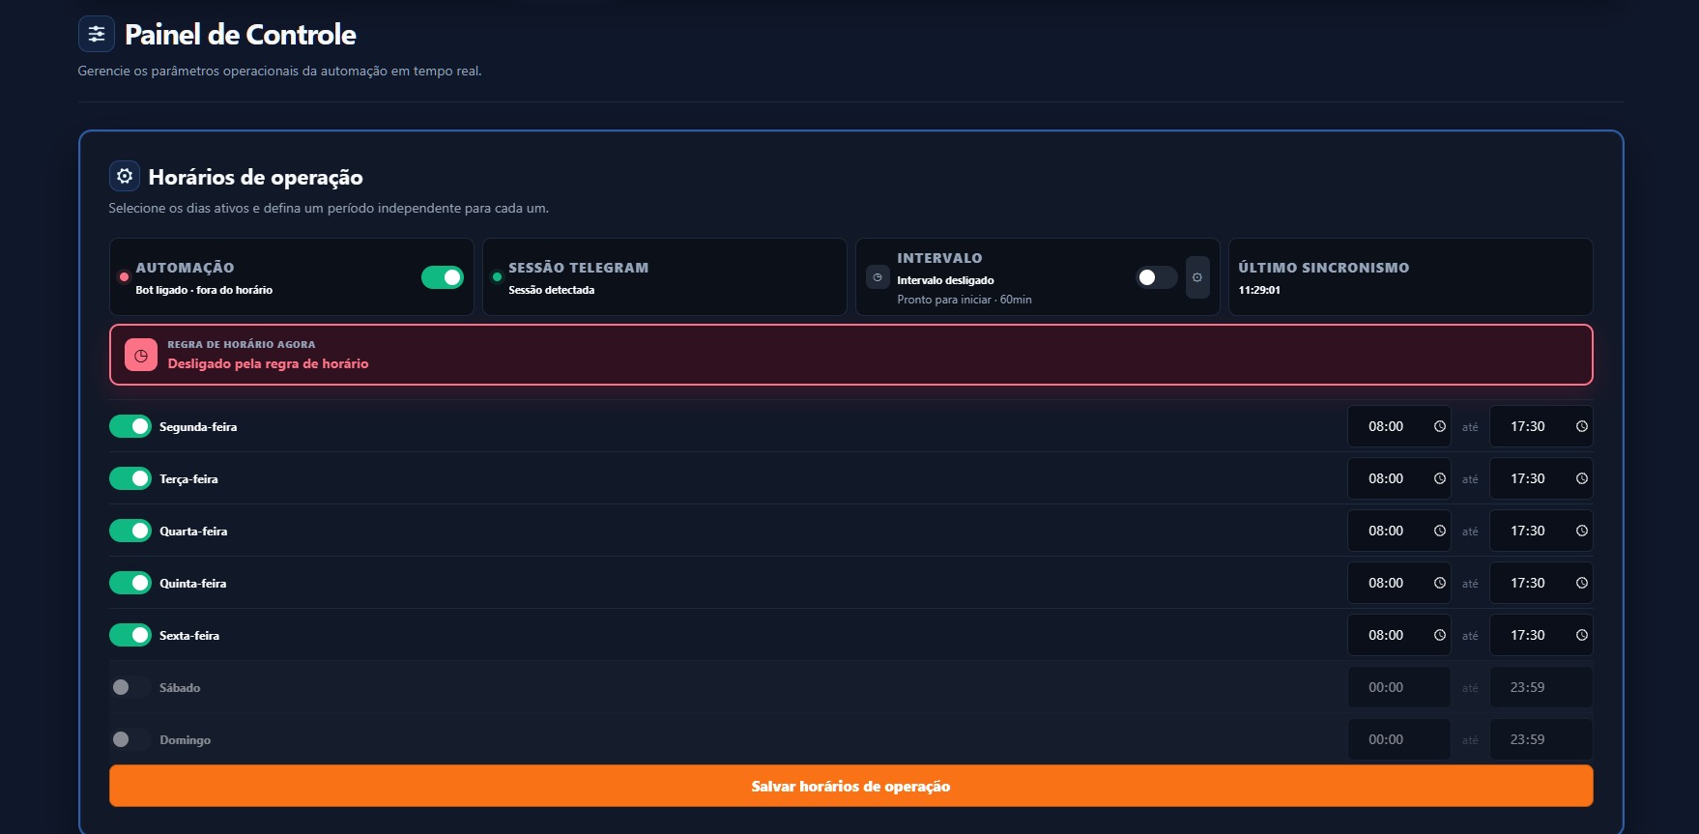Image resolution: width=1699 pixels, height=834 pixels.
Task: Click the Sábado day label
Action: pyautogui.click(x=180, y=687)
